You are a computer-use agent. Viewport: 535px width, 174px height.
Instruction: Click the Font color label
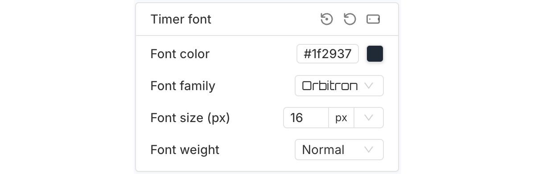[x=180, y=54]
